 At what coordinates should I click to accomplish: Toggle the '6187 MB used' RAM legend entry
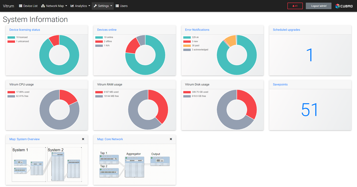[107, 92]
